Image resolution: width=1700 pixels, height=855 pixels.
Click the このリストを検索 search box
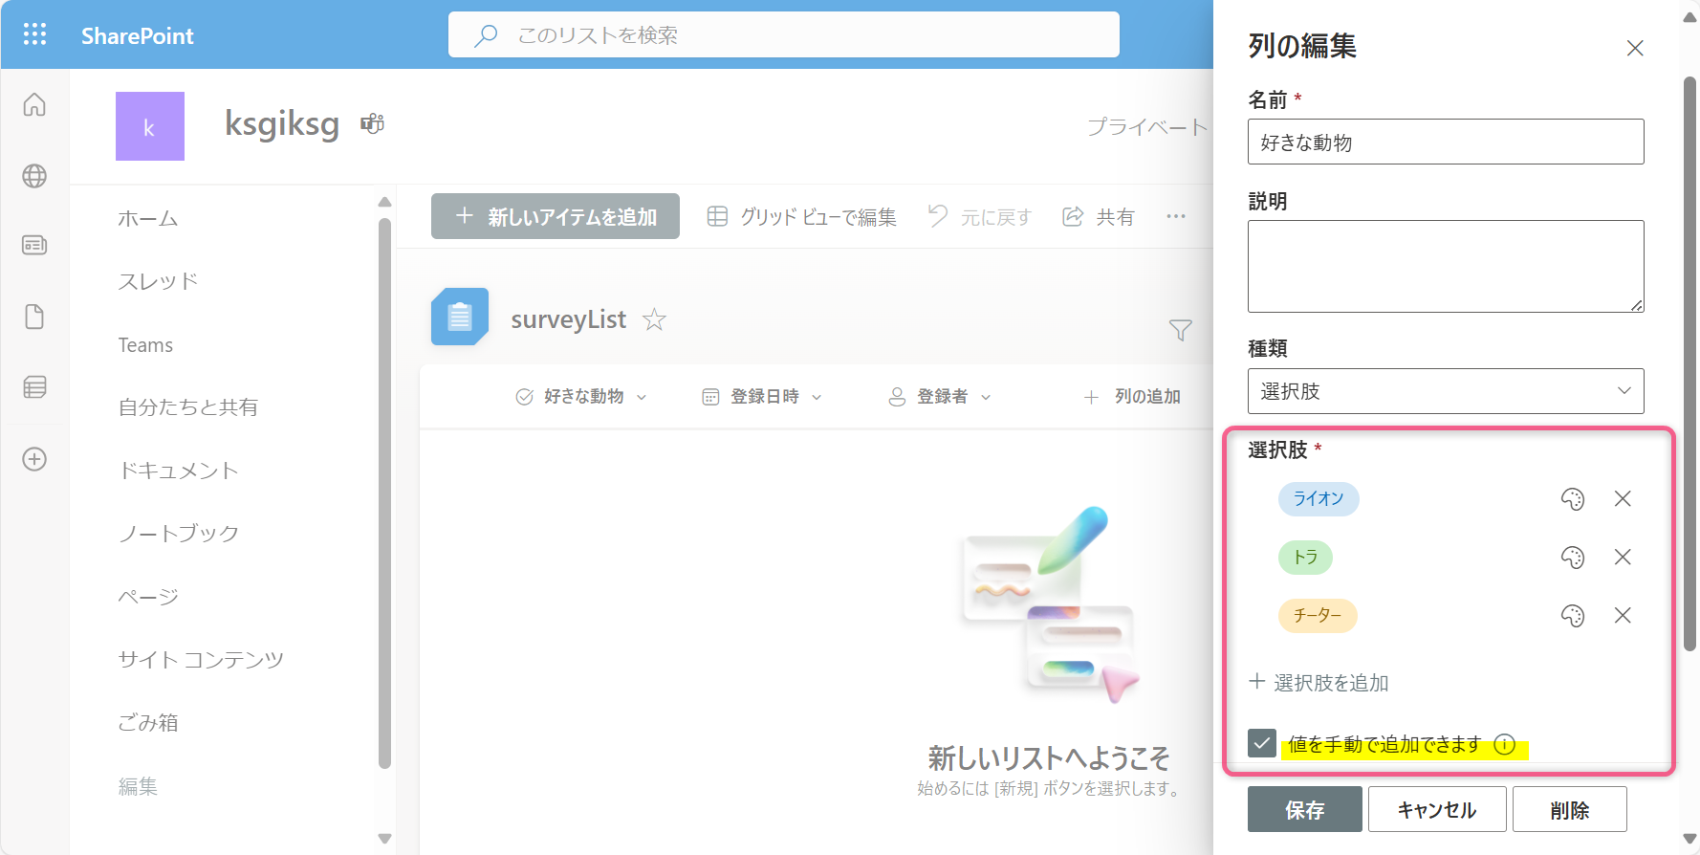784,34
